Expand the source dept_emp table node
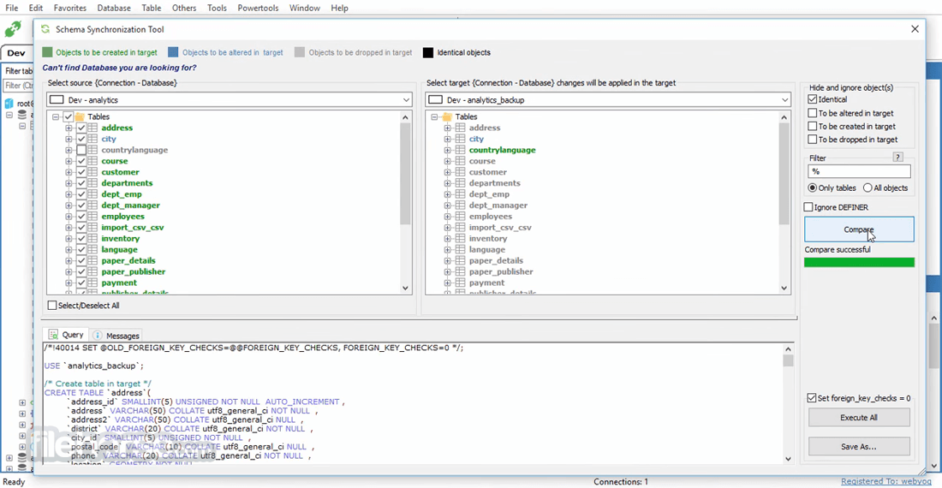 pos(69,194)
